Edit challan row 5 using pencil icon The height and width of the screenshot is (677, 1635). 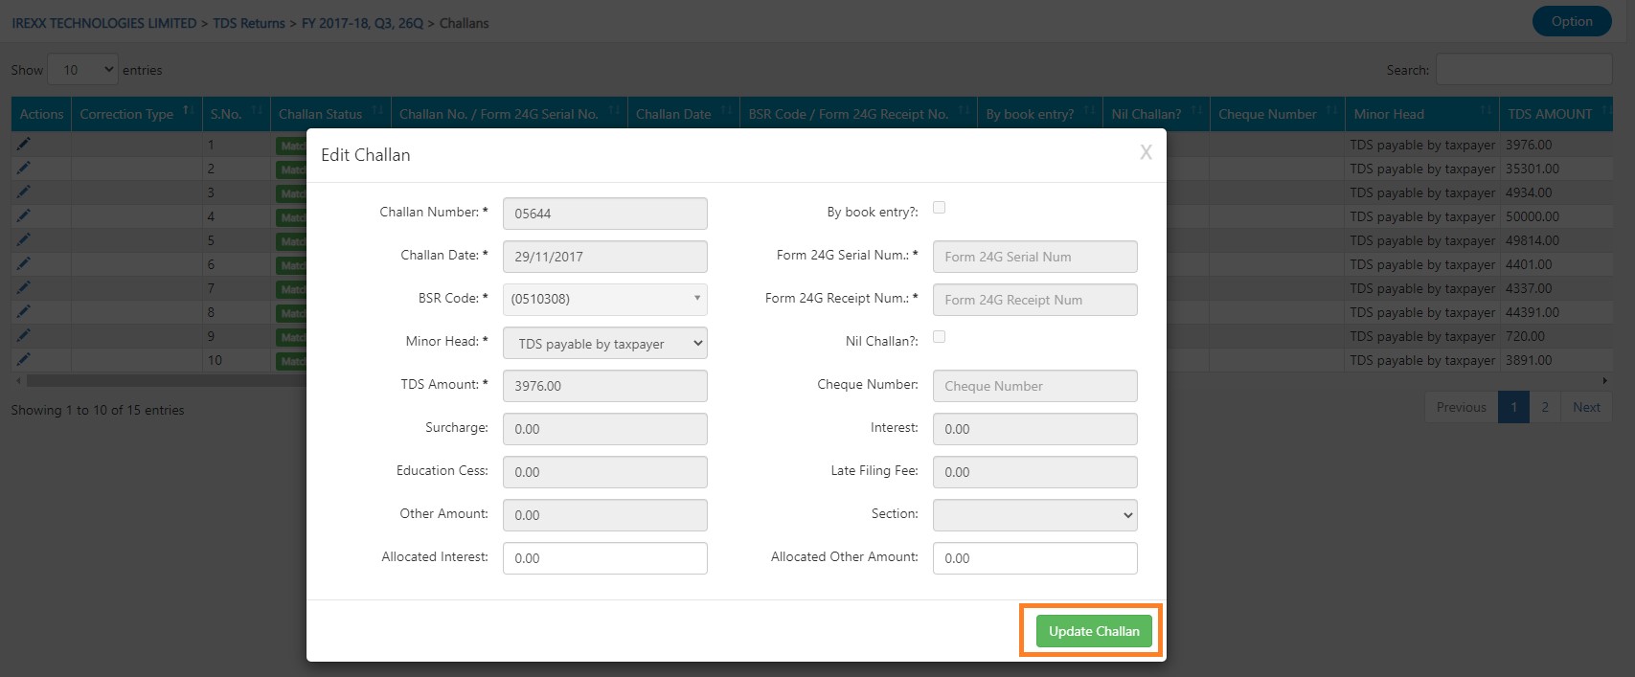[x=23, y=240]
